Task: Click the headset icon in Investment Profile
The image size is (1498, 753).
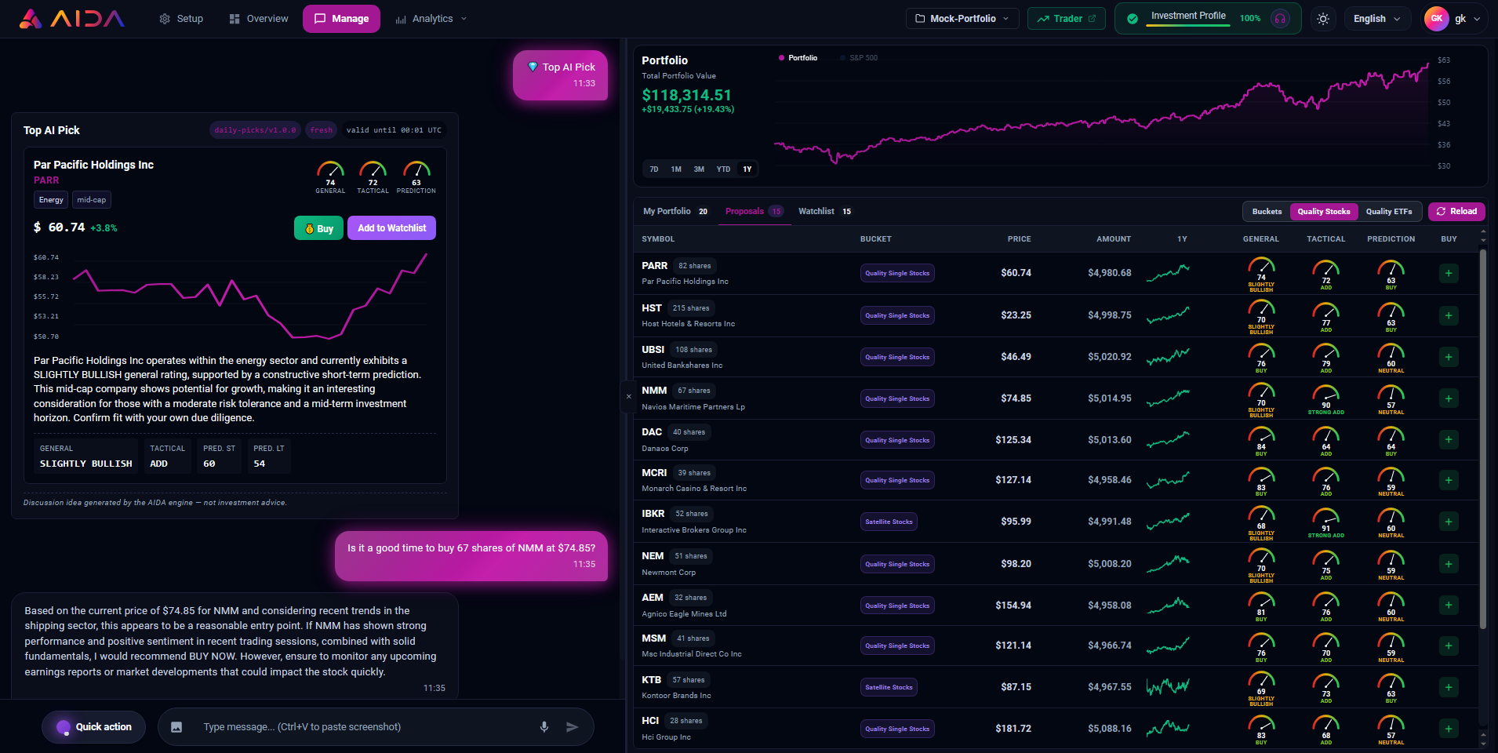Action: coord(1281,19)
